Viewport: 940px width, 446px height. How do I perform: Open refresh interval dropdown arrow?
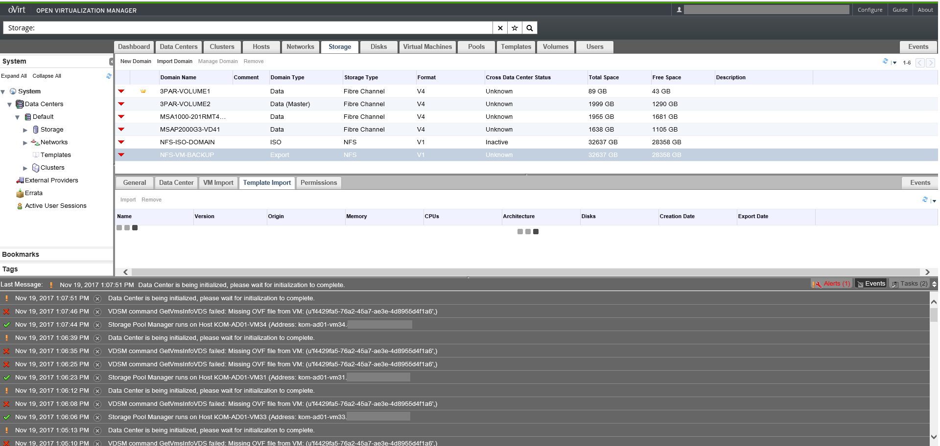coord(894,63)
